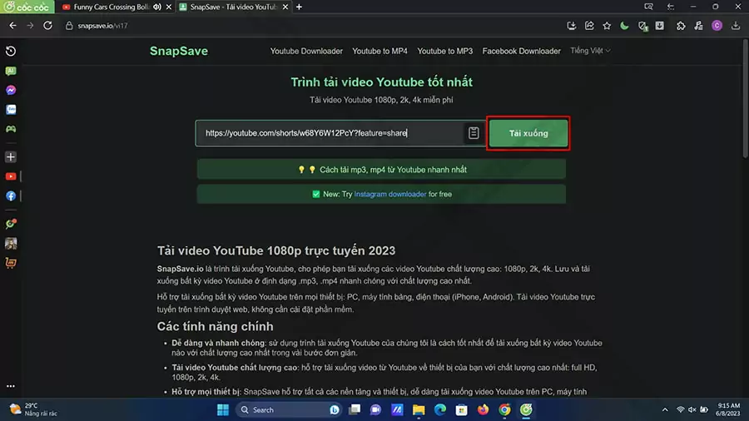Open the purple C profile avatar
749x421 pixels.
click(x=717, y=26)
